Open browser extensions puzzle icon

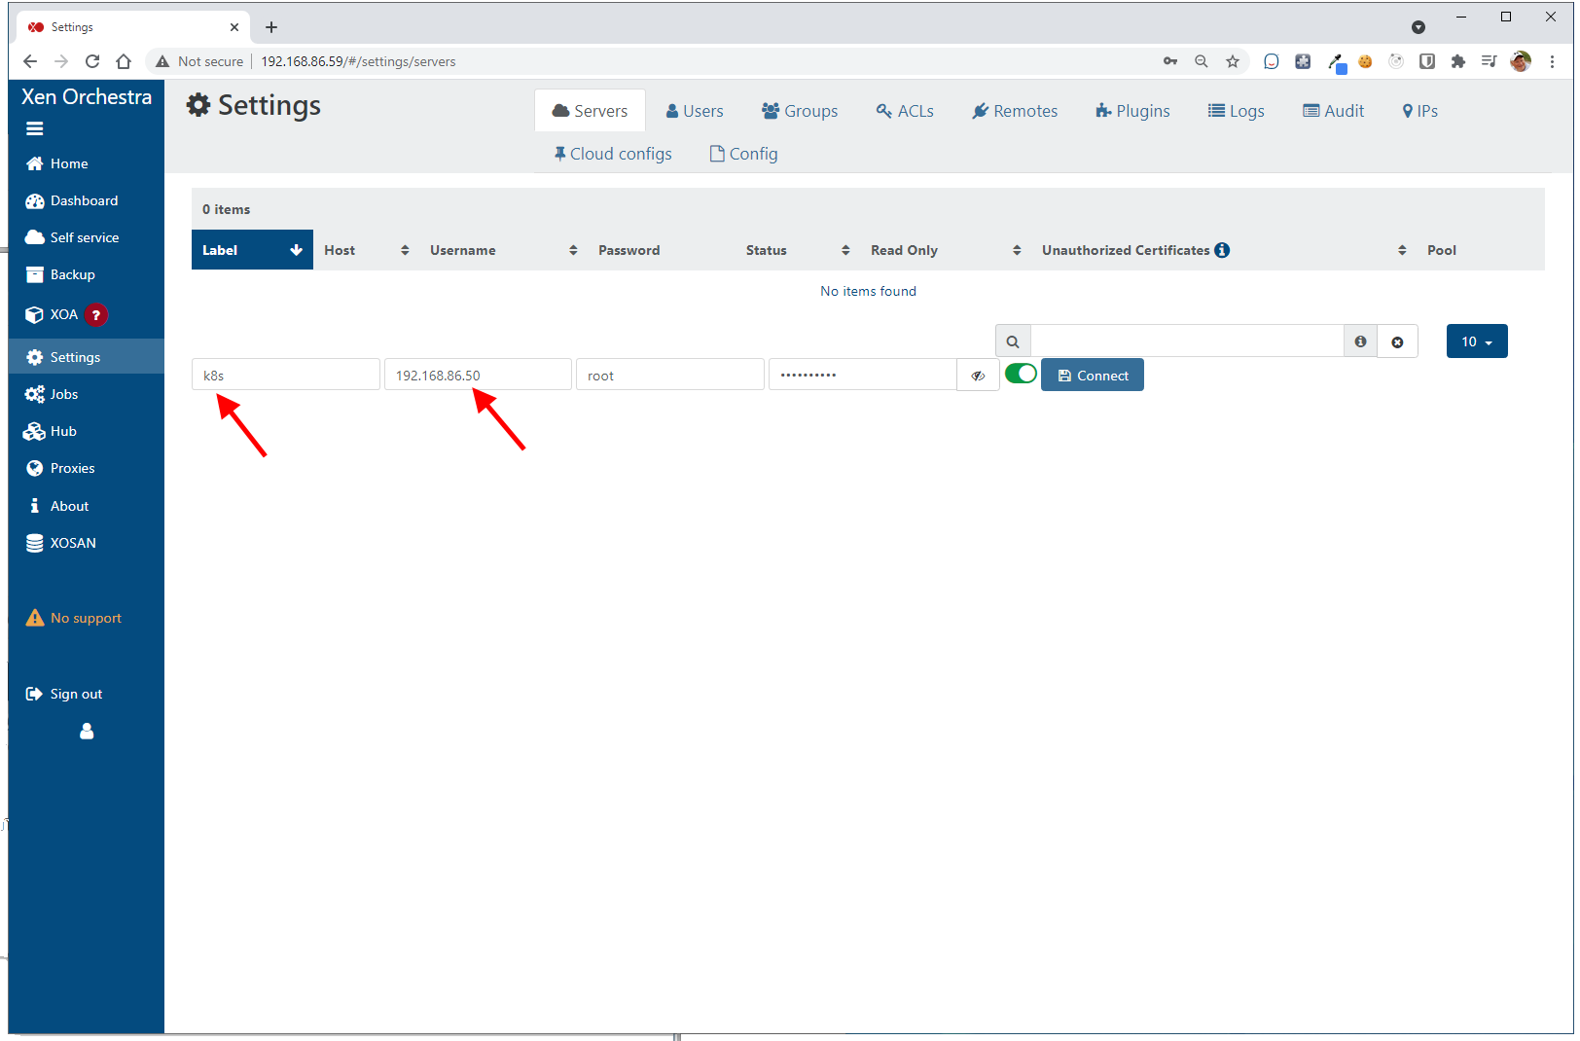(1457, 61)
